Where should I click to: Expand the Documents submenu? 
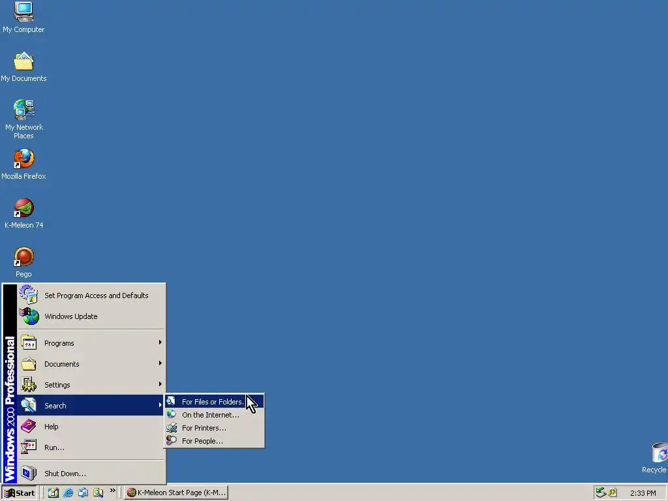point(91,364)
